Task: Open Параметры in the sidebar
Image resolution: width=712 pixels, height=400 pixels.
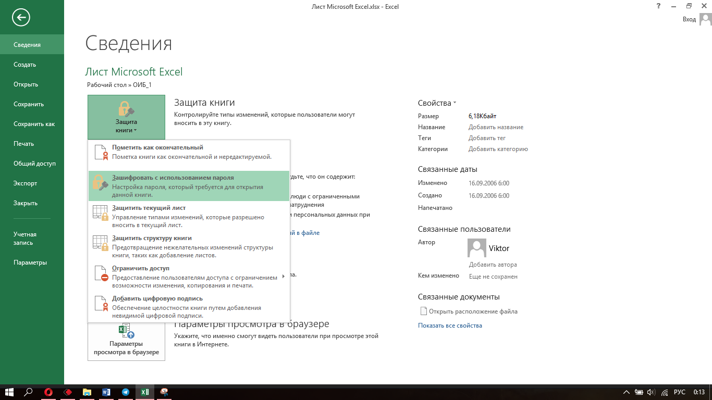Action: tap(32, 262)
